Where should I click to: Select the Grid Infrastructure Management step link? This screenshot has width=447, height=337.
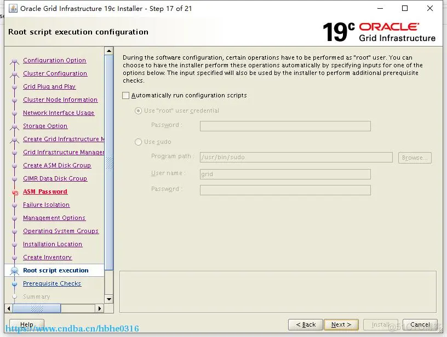click(64, 152)
